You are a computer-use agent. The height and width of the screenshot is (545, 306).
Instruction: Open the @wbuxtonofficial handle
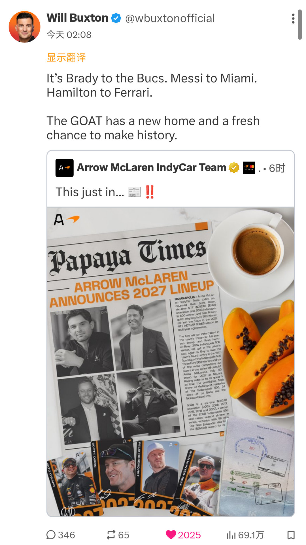coord(170,18)
